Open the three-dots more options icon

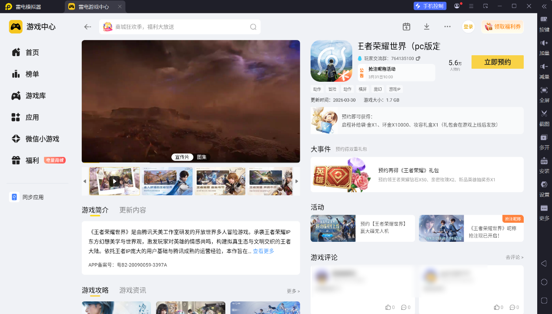[447, 27]
